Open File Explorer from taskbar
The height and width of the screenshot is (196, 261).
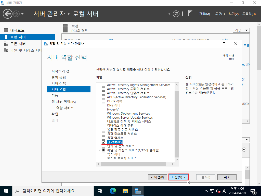pyautogui.click(x=125, y=191)
